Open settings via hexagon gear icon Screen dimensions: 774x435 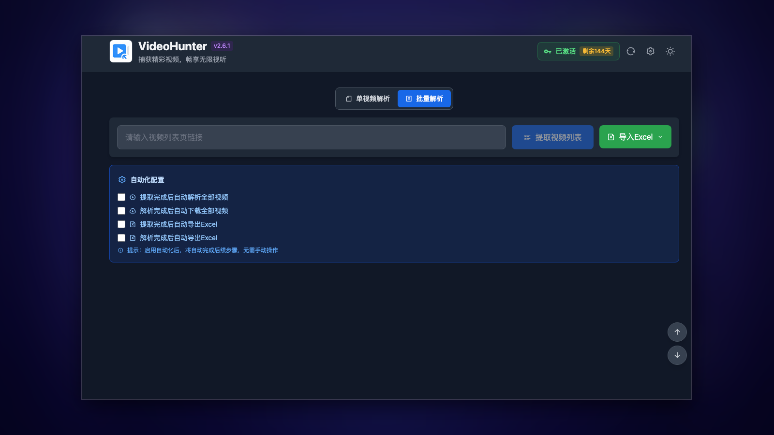point(651,51)
